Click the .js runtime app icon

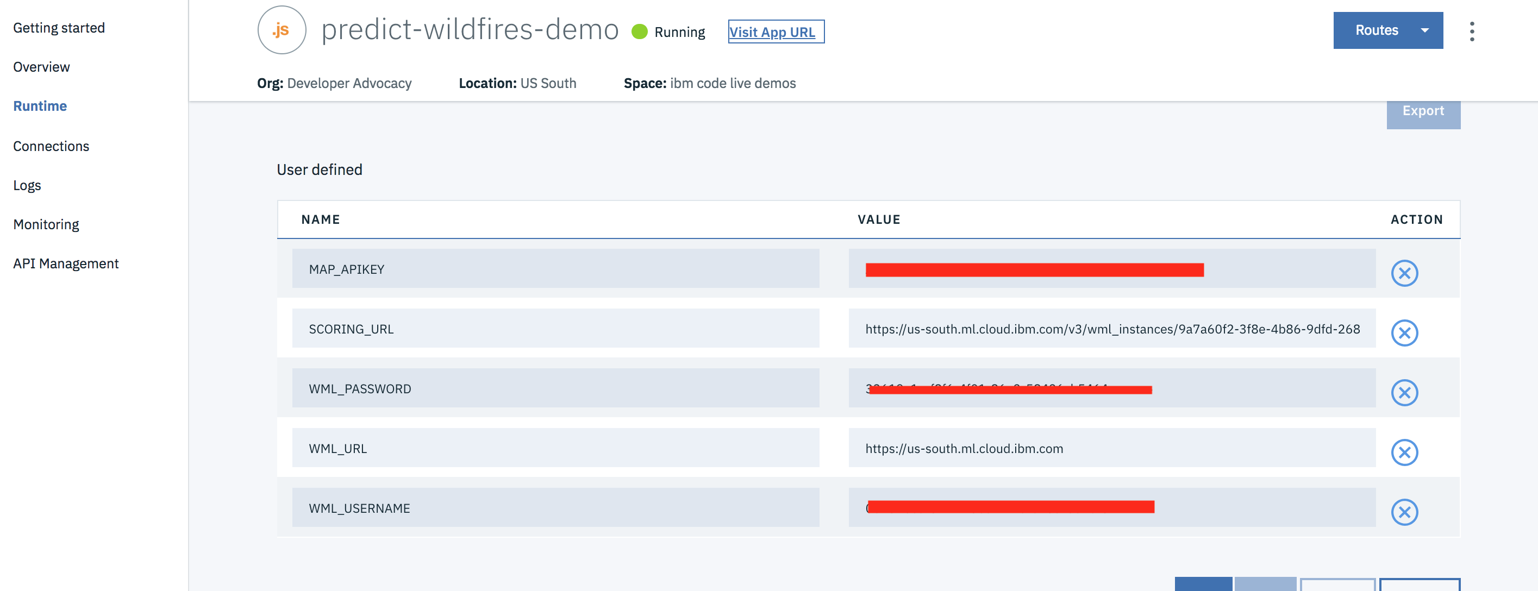click(x=281, y=30)
